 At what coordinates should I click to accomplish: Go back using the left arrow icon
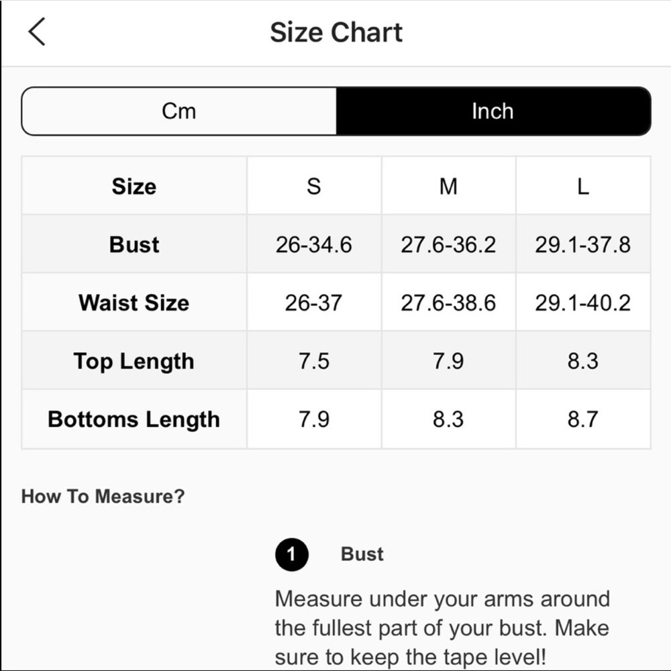[37, 32]
